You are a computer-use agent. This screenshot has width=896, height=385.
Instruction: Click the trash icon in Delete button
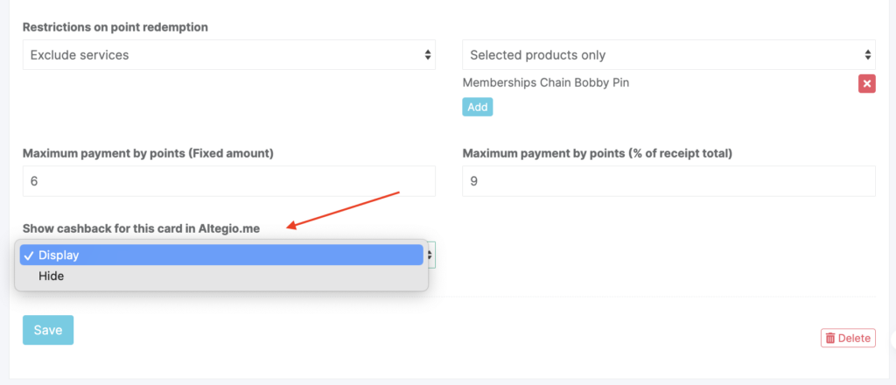(829, 338)
